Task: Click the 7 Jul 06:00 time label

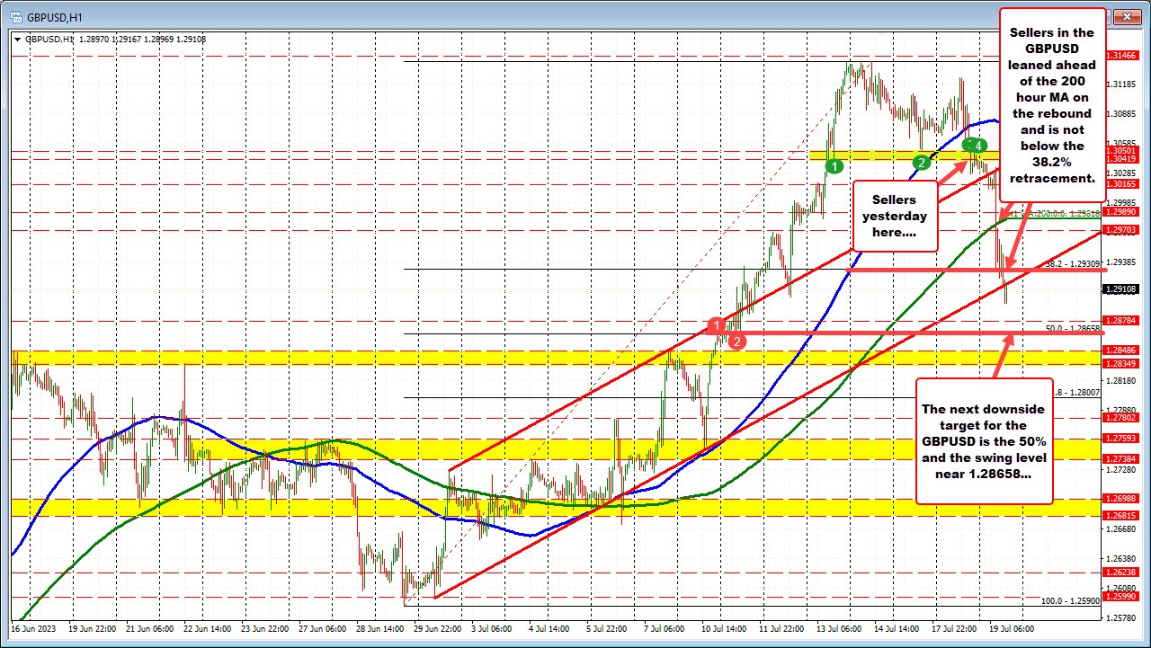Action: coord(665,629)
